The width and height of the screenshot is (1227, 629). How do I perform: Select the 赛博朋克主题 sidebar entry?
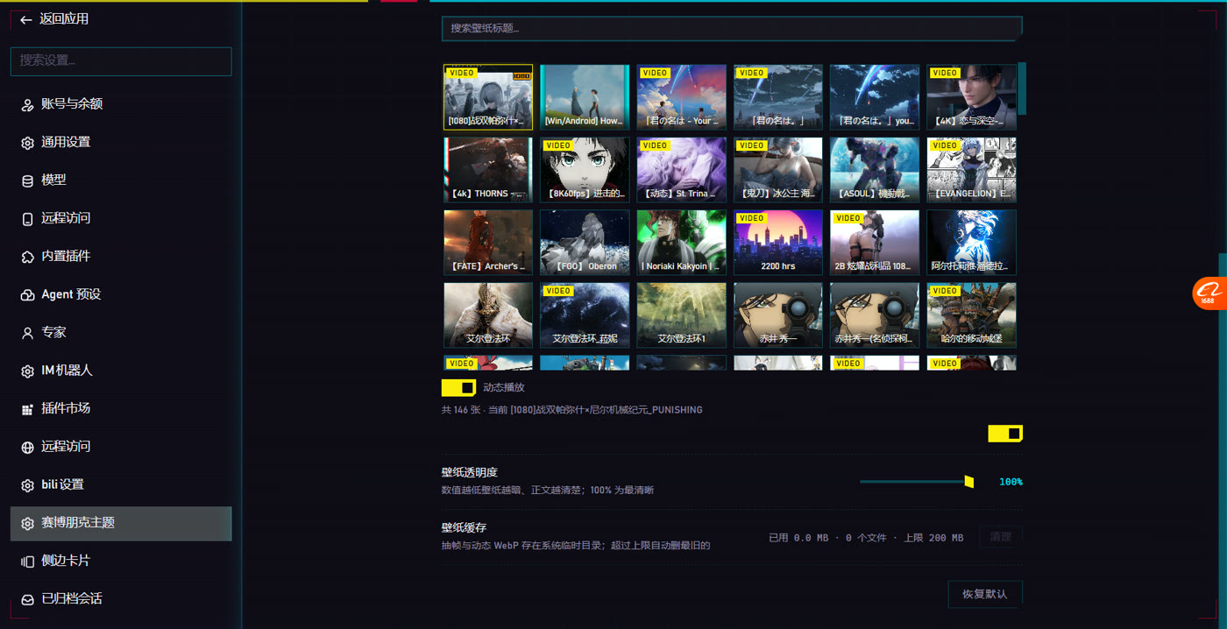point(121,523)
